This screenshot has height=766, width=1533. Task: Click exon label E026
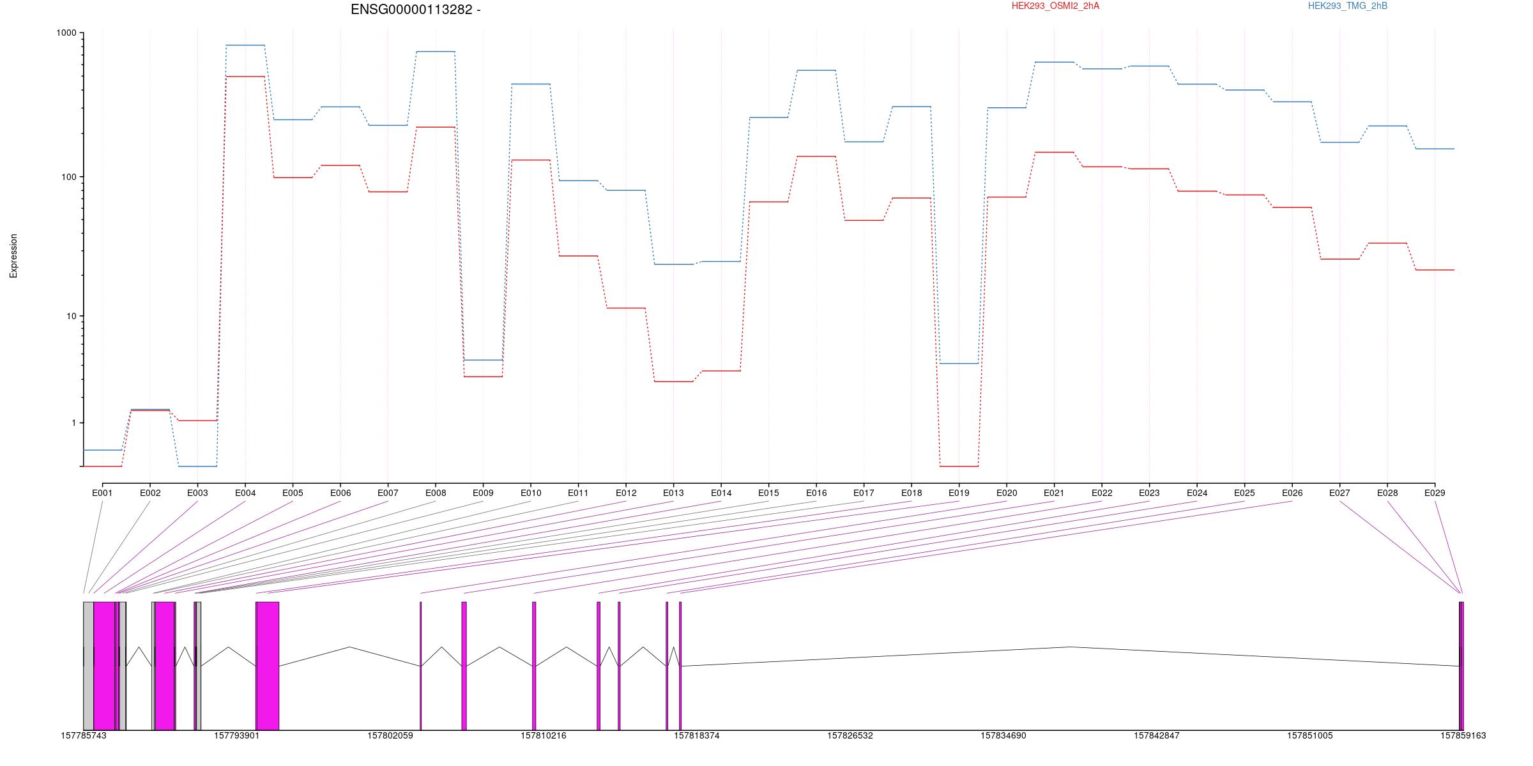point(1292,493)
